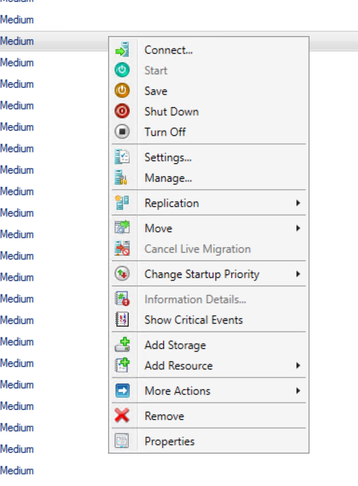Expand the Replication submenu arrow

point(298,203)
